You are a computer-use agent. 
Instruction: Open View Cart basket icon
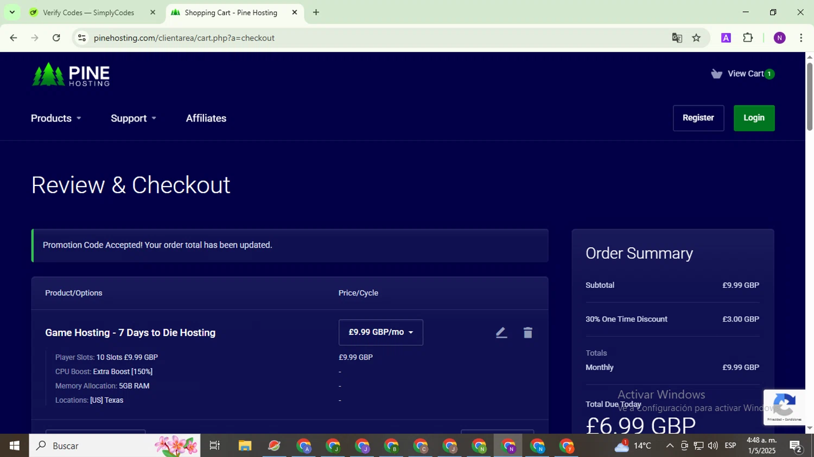(716, 74)
